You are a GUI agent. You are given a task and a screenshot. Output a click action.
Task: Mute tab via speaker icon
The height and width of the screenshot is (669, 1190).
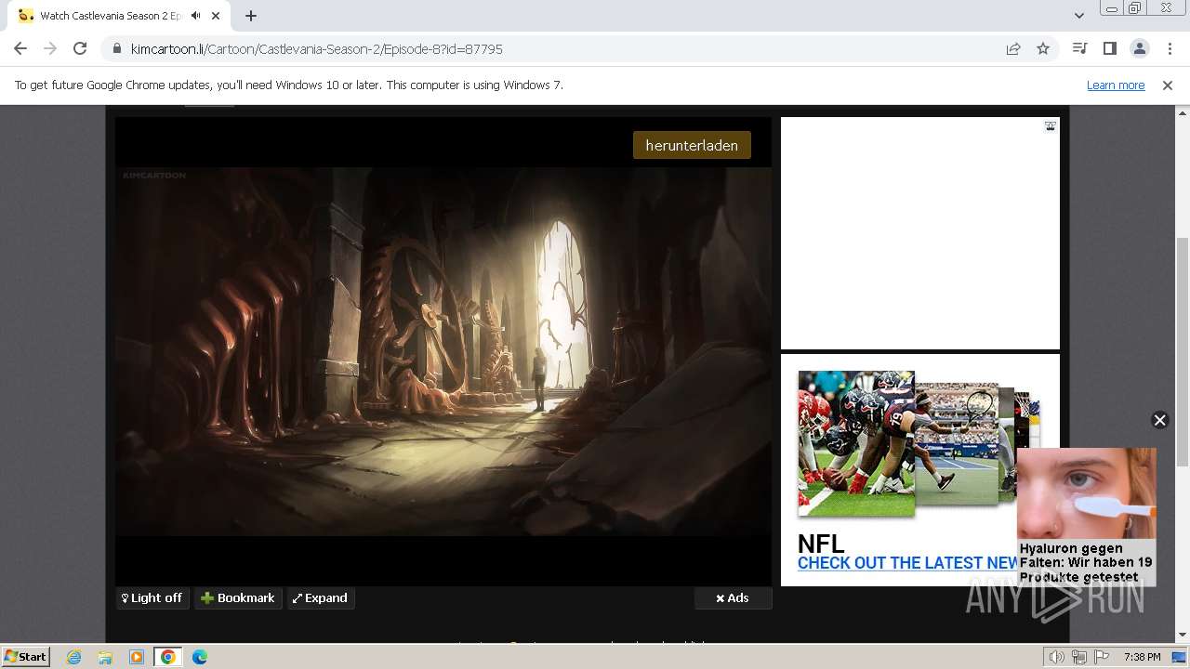coord(195,16)
